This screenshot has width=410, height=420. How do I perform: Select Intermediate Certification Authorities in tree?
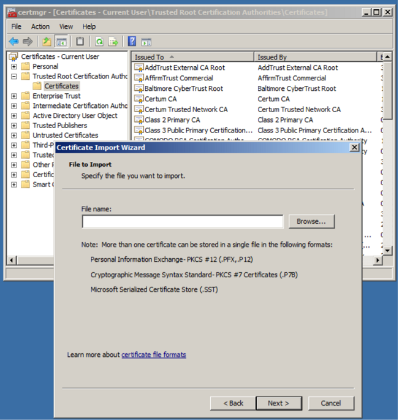coord(80,106)
